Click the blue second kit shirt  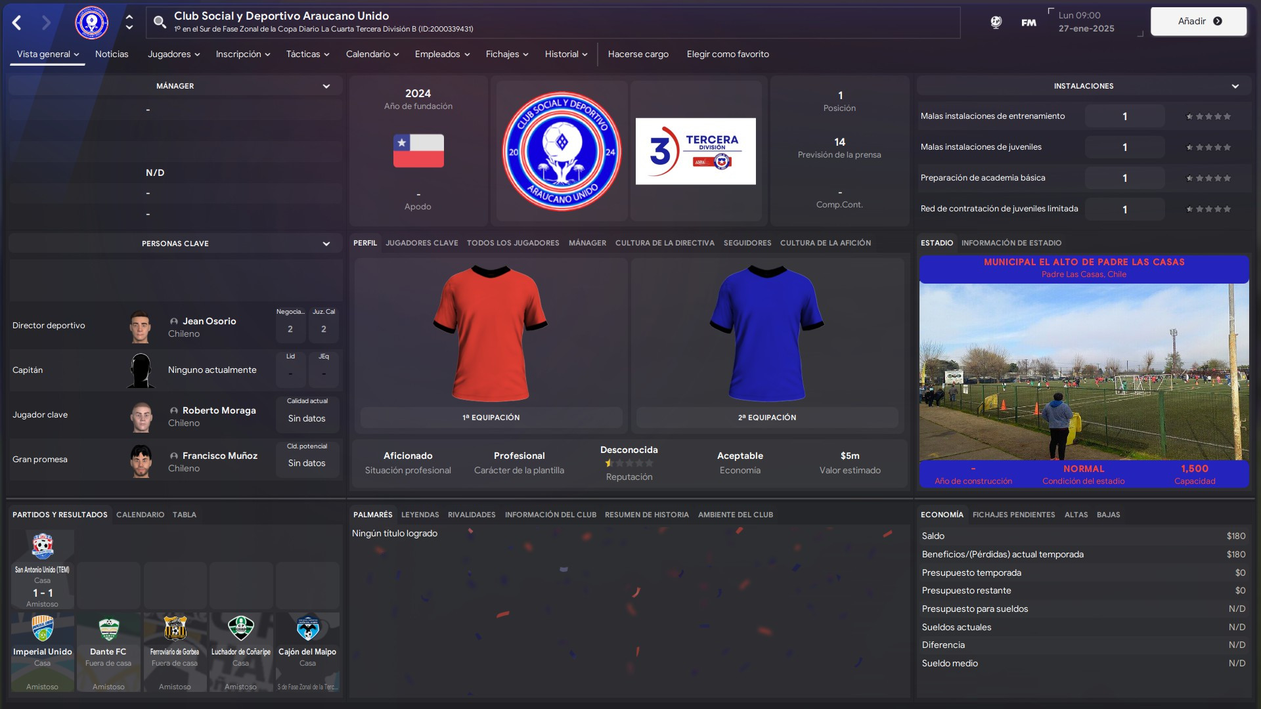766,333
